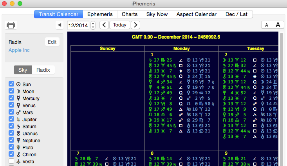287x166 pixels.
Task: Uncheck the Mars checkbox
Action: point(11,112)
